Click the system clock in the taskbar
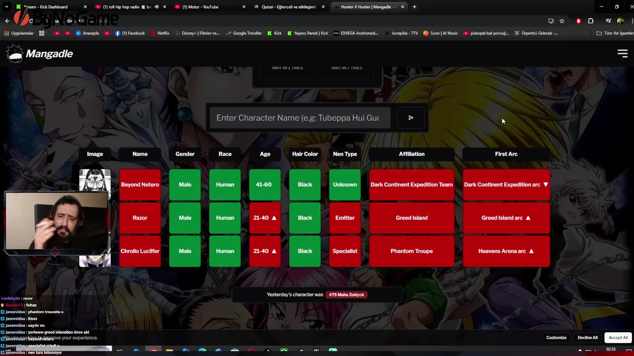This screenshot has width=634, height=356. [611, 350]
